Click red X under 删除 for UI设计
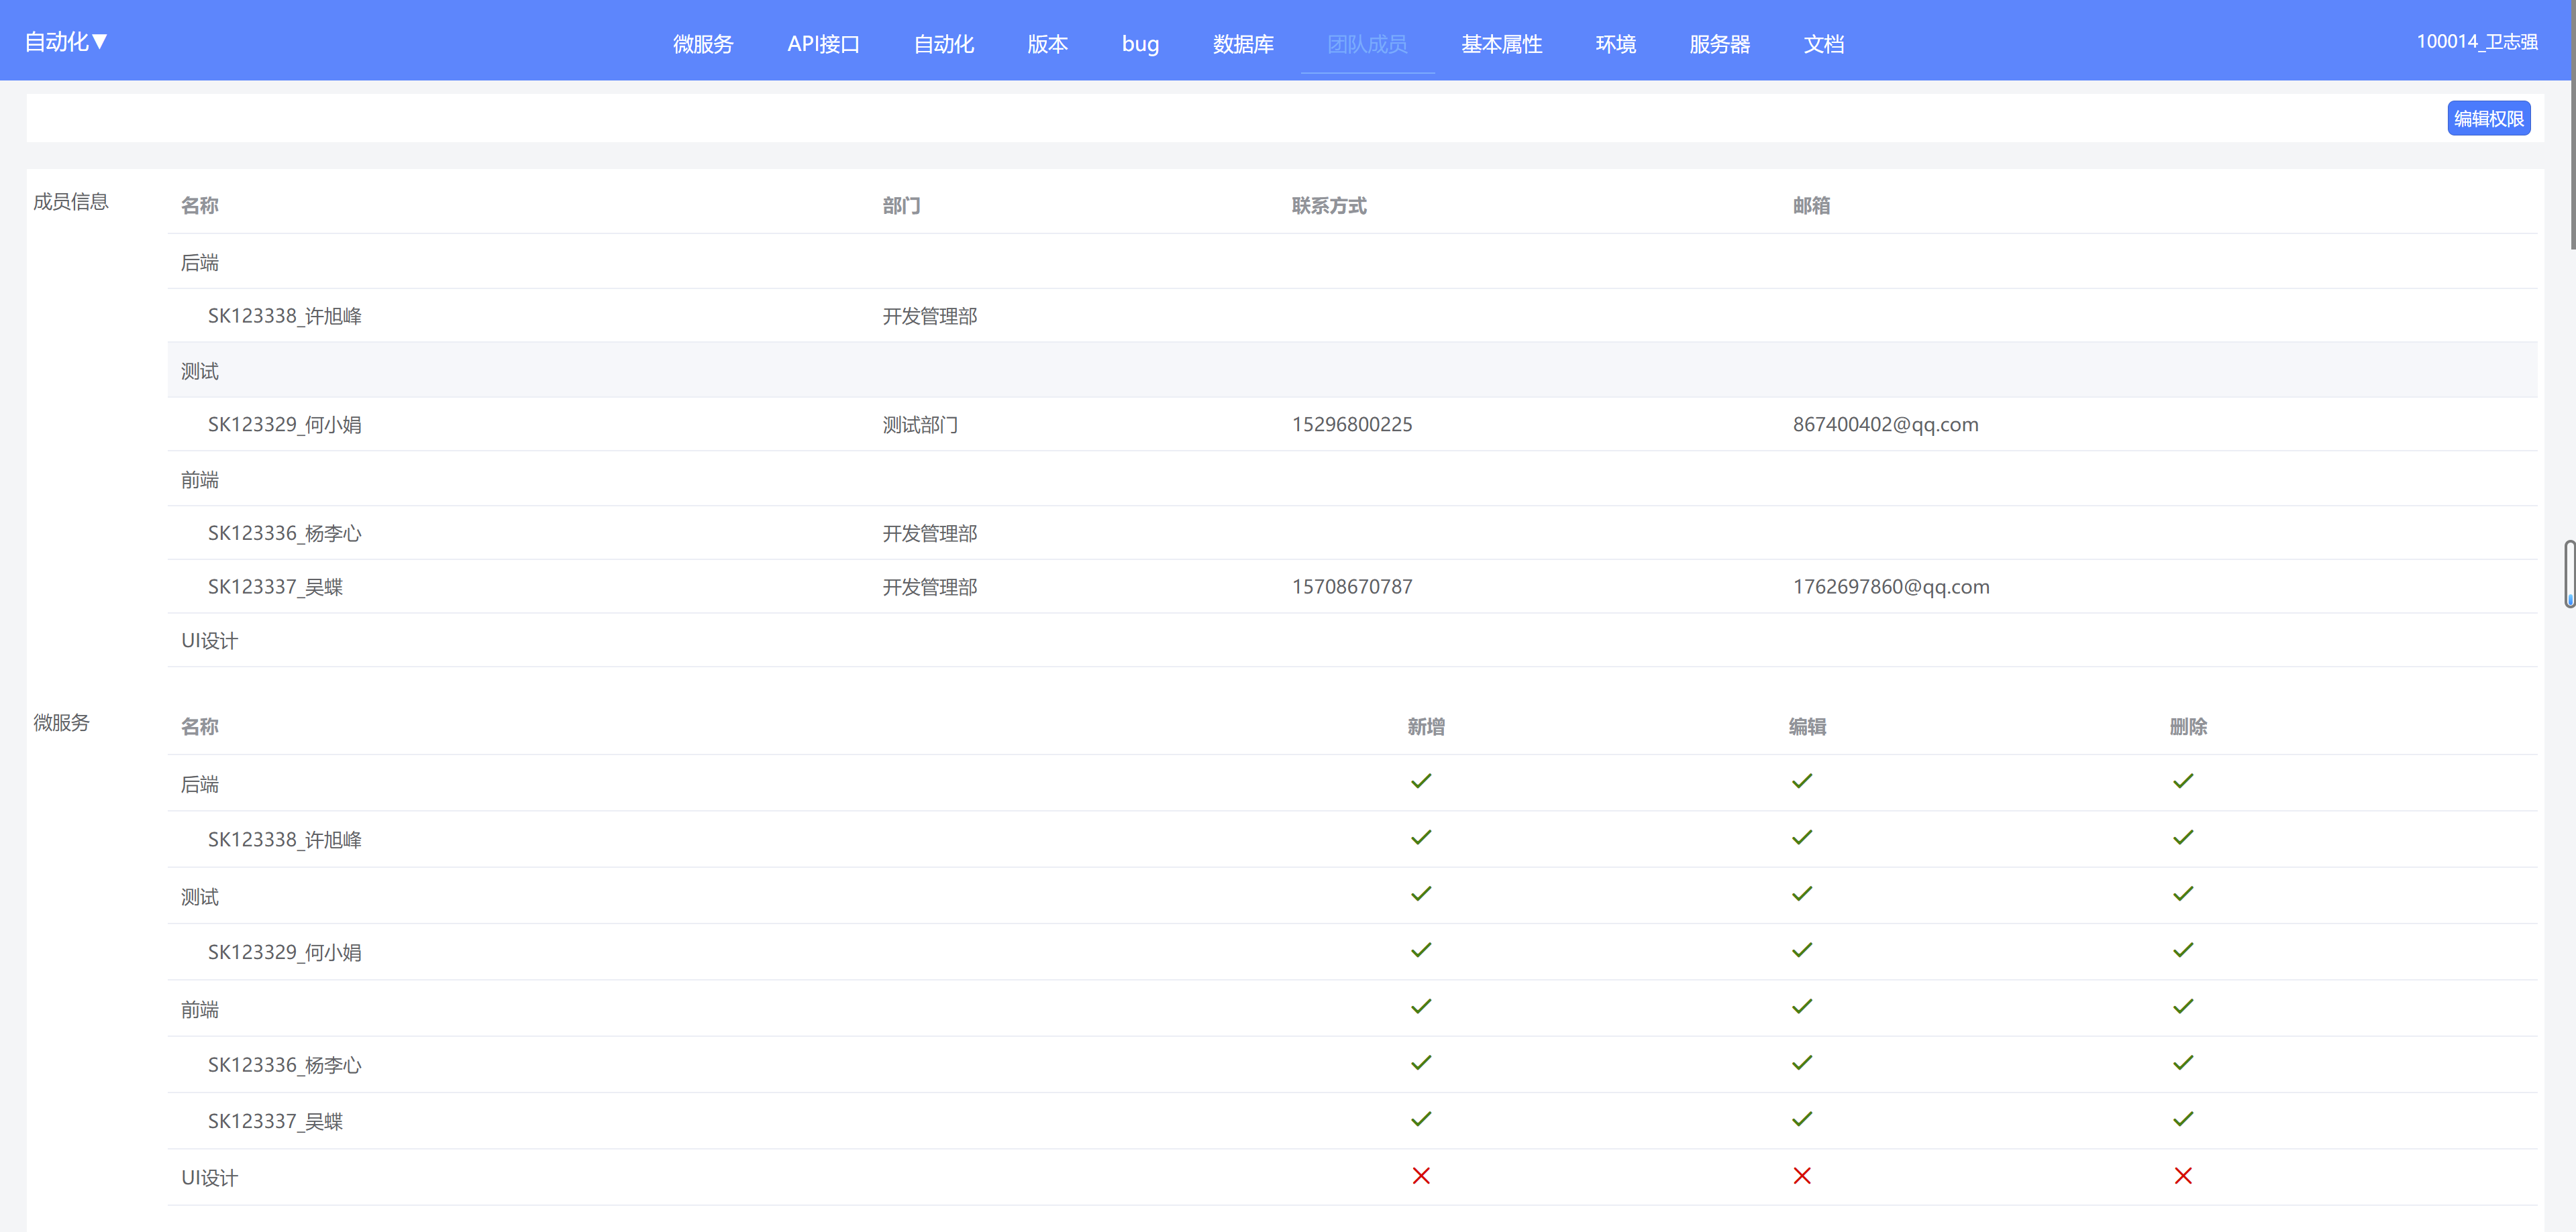The width and height of the screenshot is (2576, 1232). (2183, 1176)
